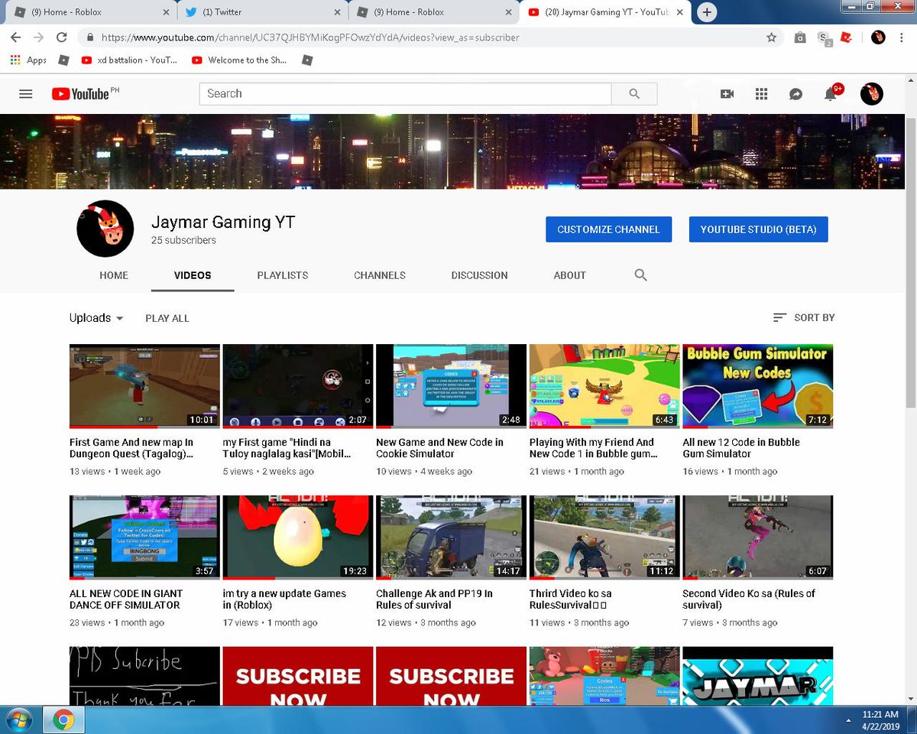Show hidden system tray icons
The image size is (917, 734).
pyautogui.click(x=849, y=719)
